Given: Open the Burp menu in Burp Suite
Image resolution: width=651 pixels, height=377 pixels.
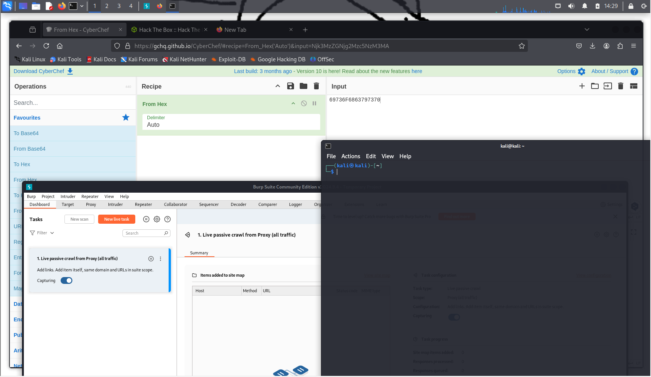Looking at the screenshot, I should (x=31, y=196).
